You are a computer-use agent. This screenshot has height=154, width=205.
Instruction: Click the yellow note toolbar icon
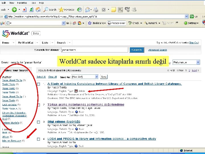113,10
